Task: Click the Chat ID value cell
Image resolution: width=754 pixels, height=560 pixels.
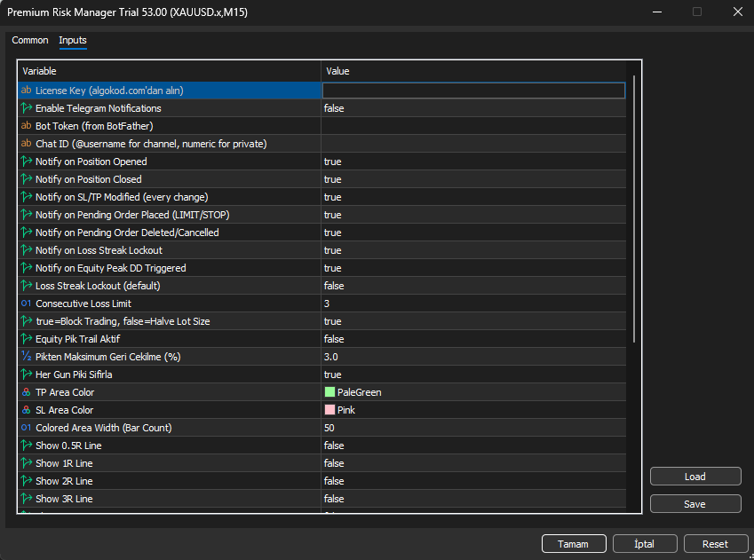Action: tap(473, 144)
